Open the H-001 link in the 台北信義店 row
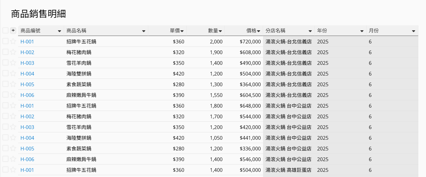 pos(27,42)
